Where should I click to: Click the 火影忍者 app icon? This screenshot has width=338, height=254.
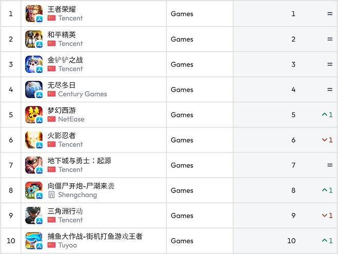(33, 140)
